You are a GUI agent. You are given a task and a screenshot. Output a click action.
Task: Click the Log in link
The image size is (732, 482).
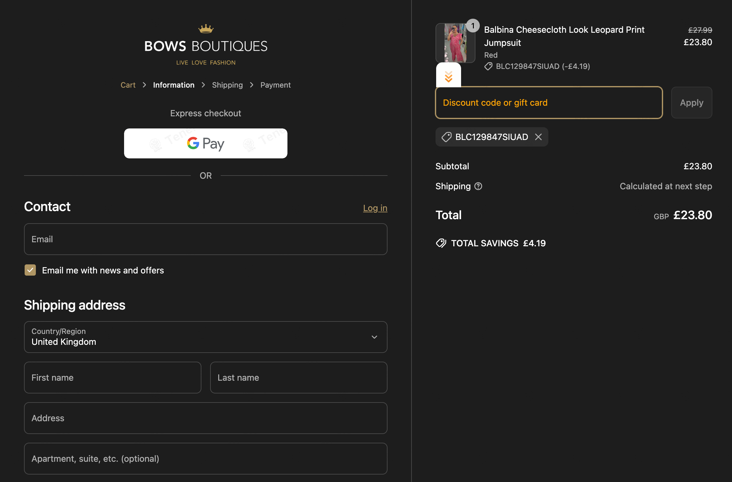pos(375,208)
